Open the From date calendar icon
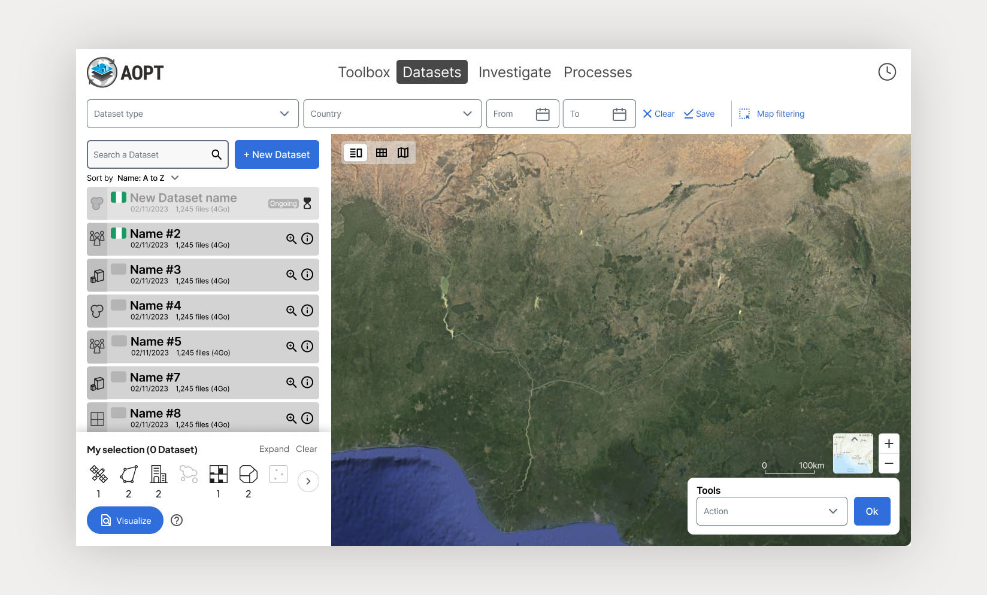987x595 pixels. pyautogui.click(x=543, y=114)
